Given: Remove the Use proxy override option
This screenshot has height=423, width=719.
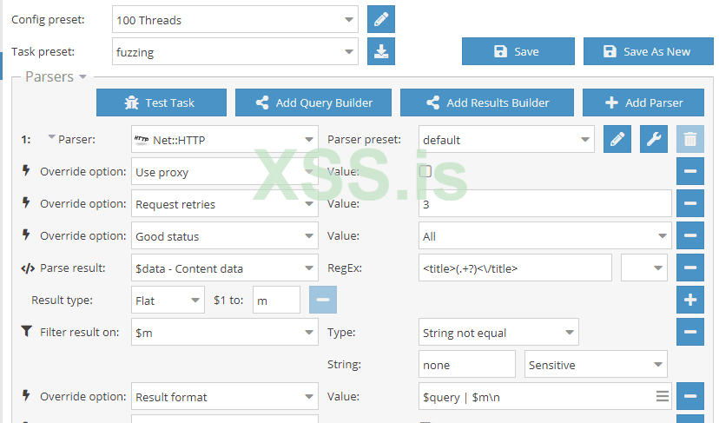Looking at the screenshot, I should [690, 171].
